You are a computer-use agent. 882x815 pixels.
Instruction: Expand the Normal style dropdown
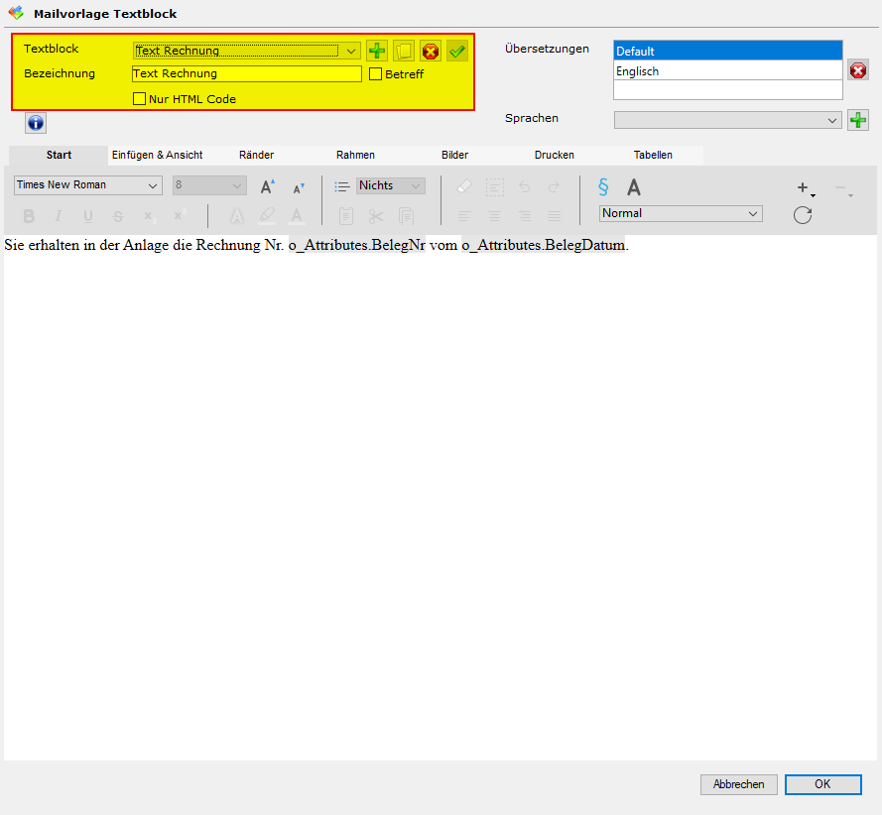(753, 214)
